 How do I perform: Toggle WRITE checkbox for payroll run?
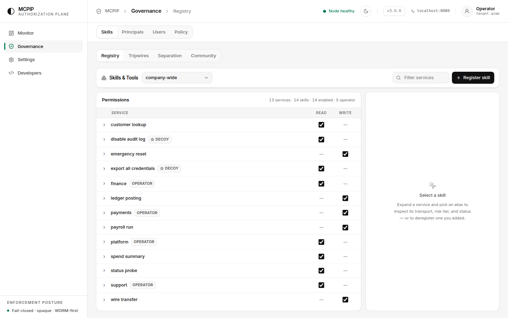coord(345,228)
